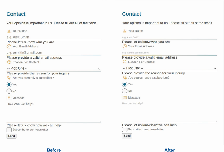Image resolution: width=224 pixels, height=152 pixels.
Task: Select the Yes radio button in Before form
Action: coord(9,85)
